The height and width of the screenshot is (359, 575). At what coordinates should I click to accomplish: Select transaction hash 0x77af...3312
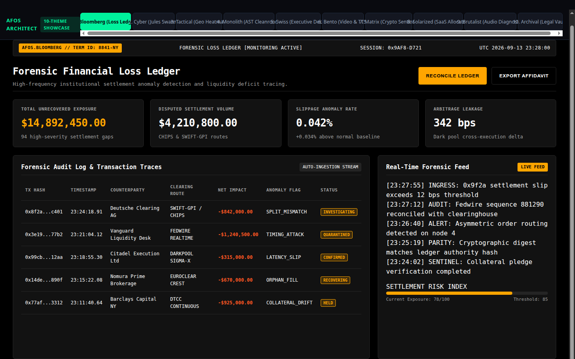click(x=44, y=303)
